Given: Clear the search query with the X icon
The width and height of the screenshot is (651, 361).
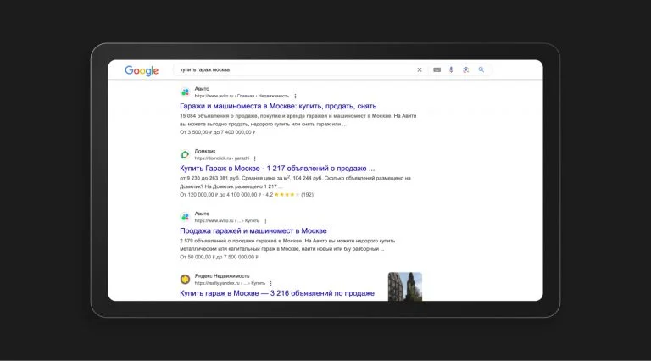Looking at the screenshot, I should point(420,69).
